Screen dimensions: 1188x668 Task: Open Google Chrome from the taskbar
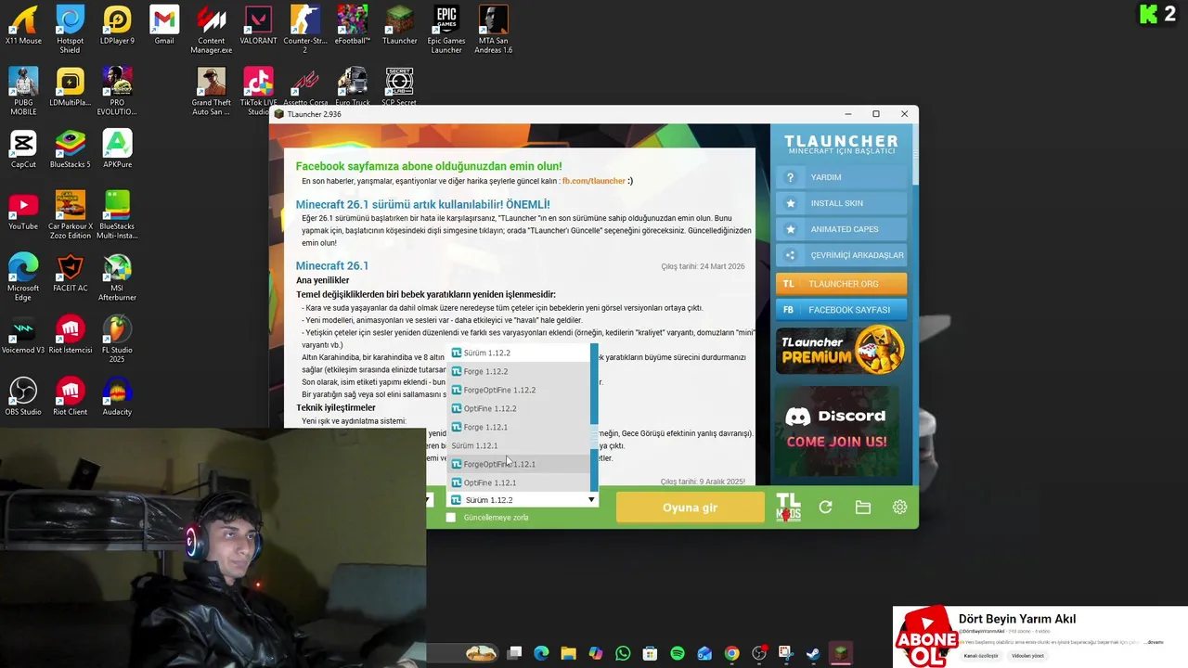pyautogui.click(x=732, y=653)
